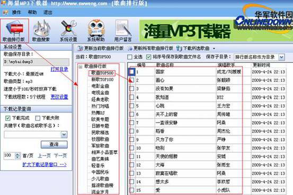
Task: Select 相声小品荟萃 in the tree
Action: point(104,152)
